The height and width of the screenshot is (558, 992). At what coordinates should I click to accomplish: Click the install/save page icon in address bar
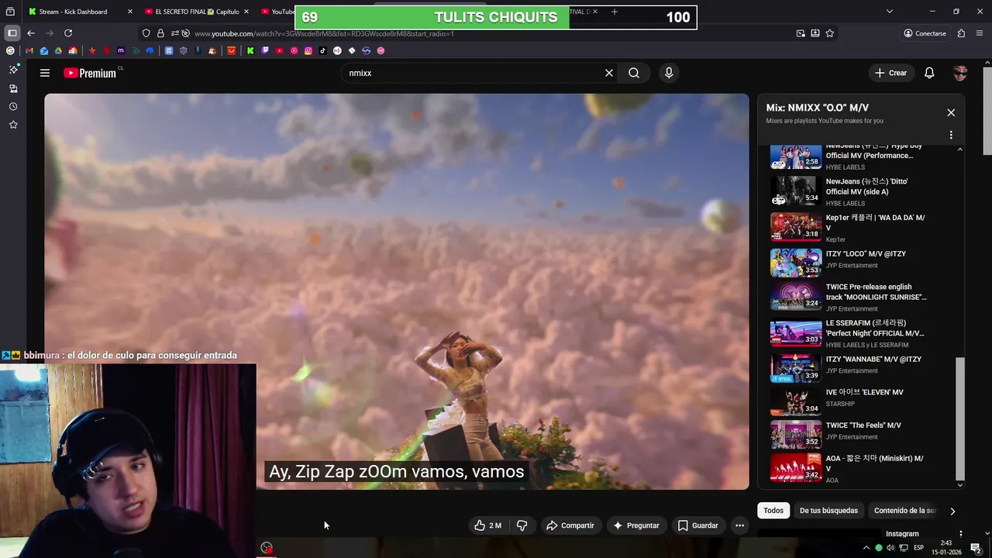click(815, 33)
